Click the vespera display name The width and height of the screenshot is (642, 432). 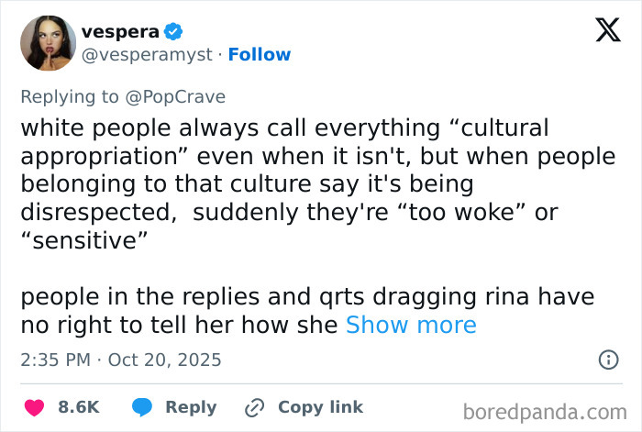pyautogui.click(x=119, y=32)
